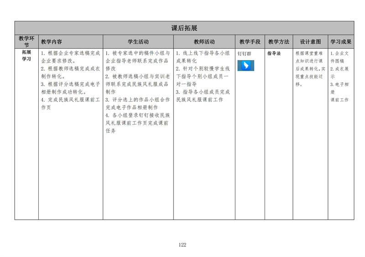Click '对一指导' line in teacher activity

point(187,84)
